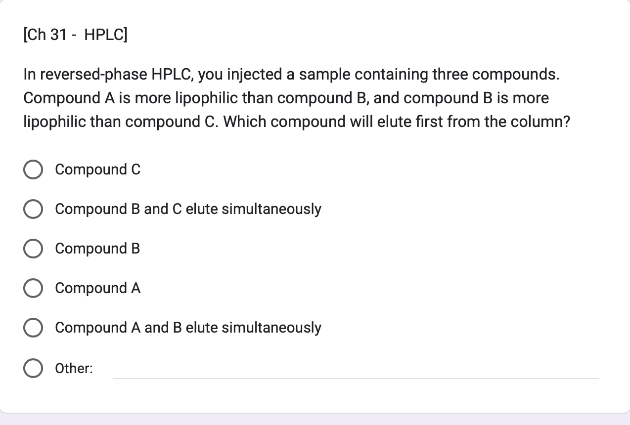Click the 'Compound A and B elute simultaneously' text
Viewport: 630px width, 425px height.
click(x=188, y=327)
